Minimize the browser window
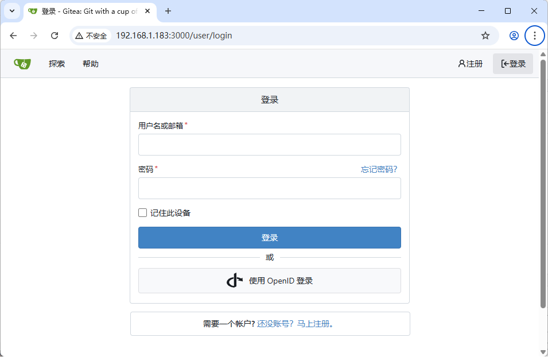This screenshot has width=548, height=357. pos(481,11)
